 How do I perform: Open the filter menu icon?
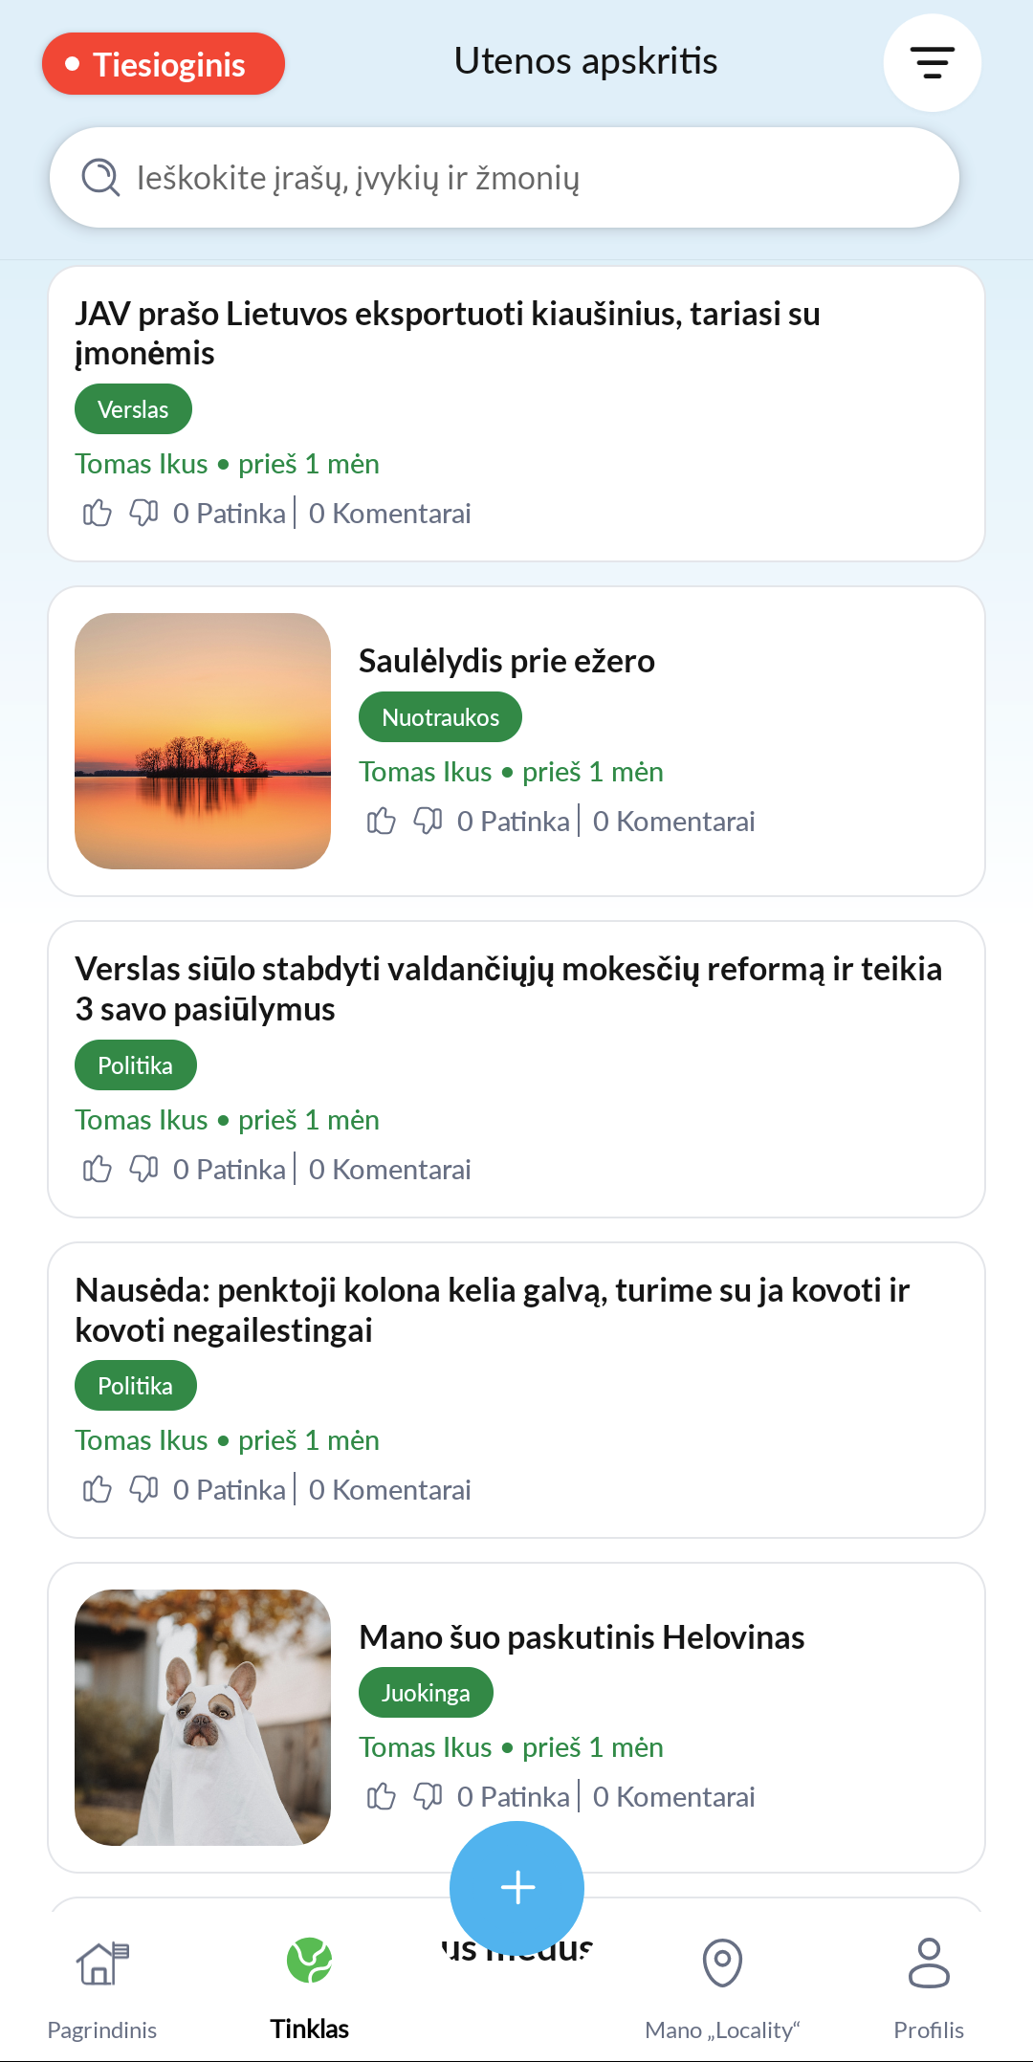coord(932,63)
